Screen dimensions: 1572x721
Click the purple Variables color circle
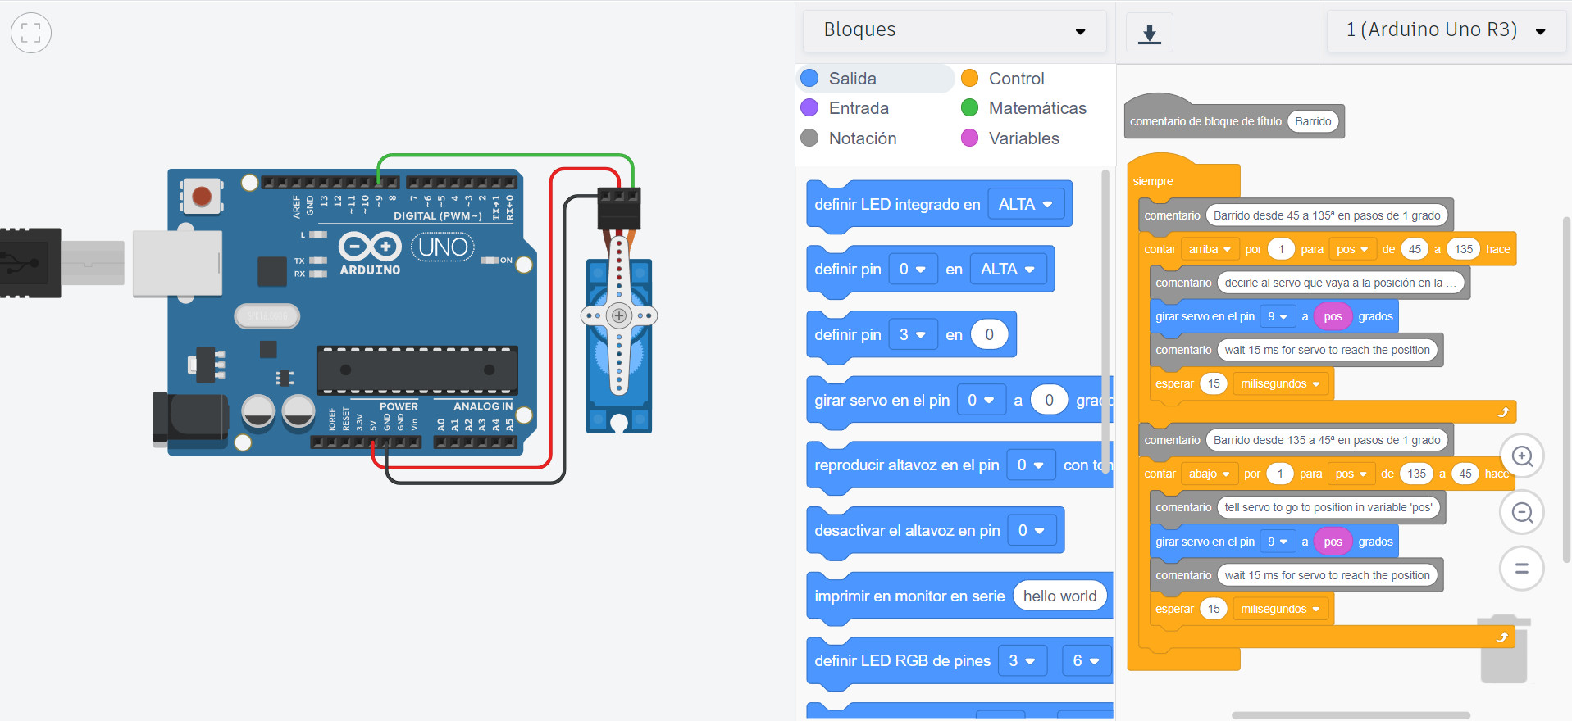pyautogui.click(x=969, y=138)
